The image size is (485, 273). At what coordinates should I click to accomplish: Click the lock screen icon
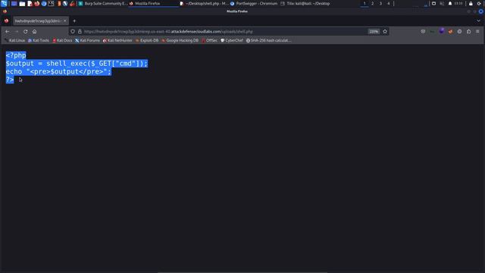(x=471, y=3)
